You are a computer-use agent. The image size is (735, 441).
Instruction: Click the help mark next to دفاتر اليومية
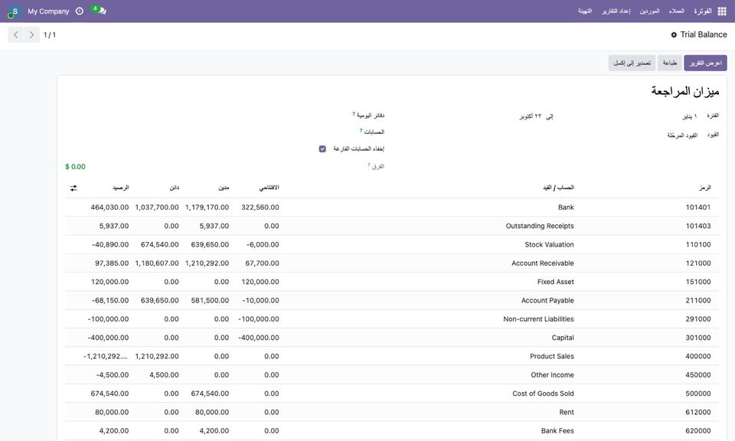[x=354, y=113]
